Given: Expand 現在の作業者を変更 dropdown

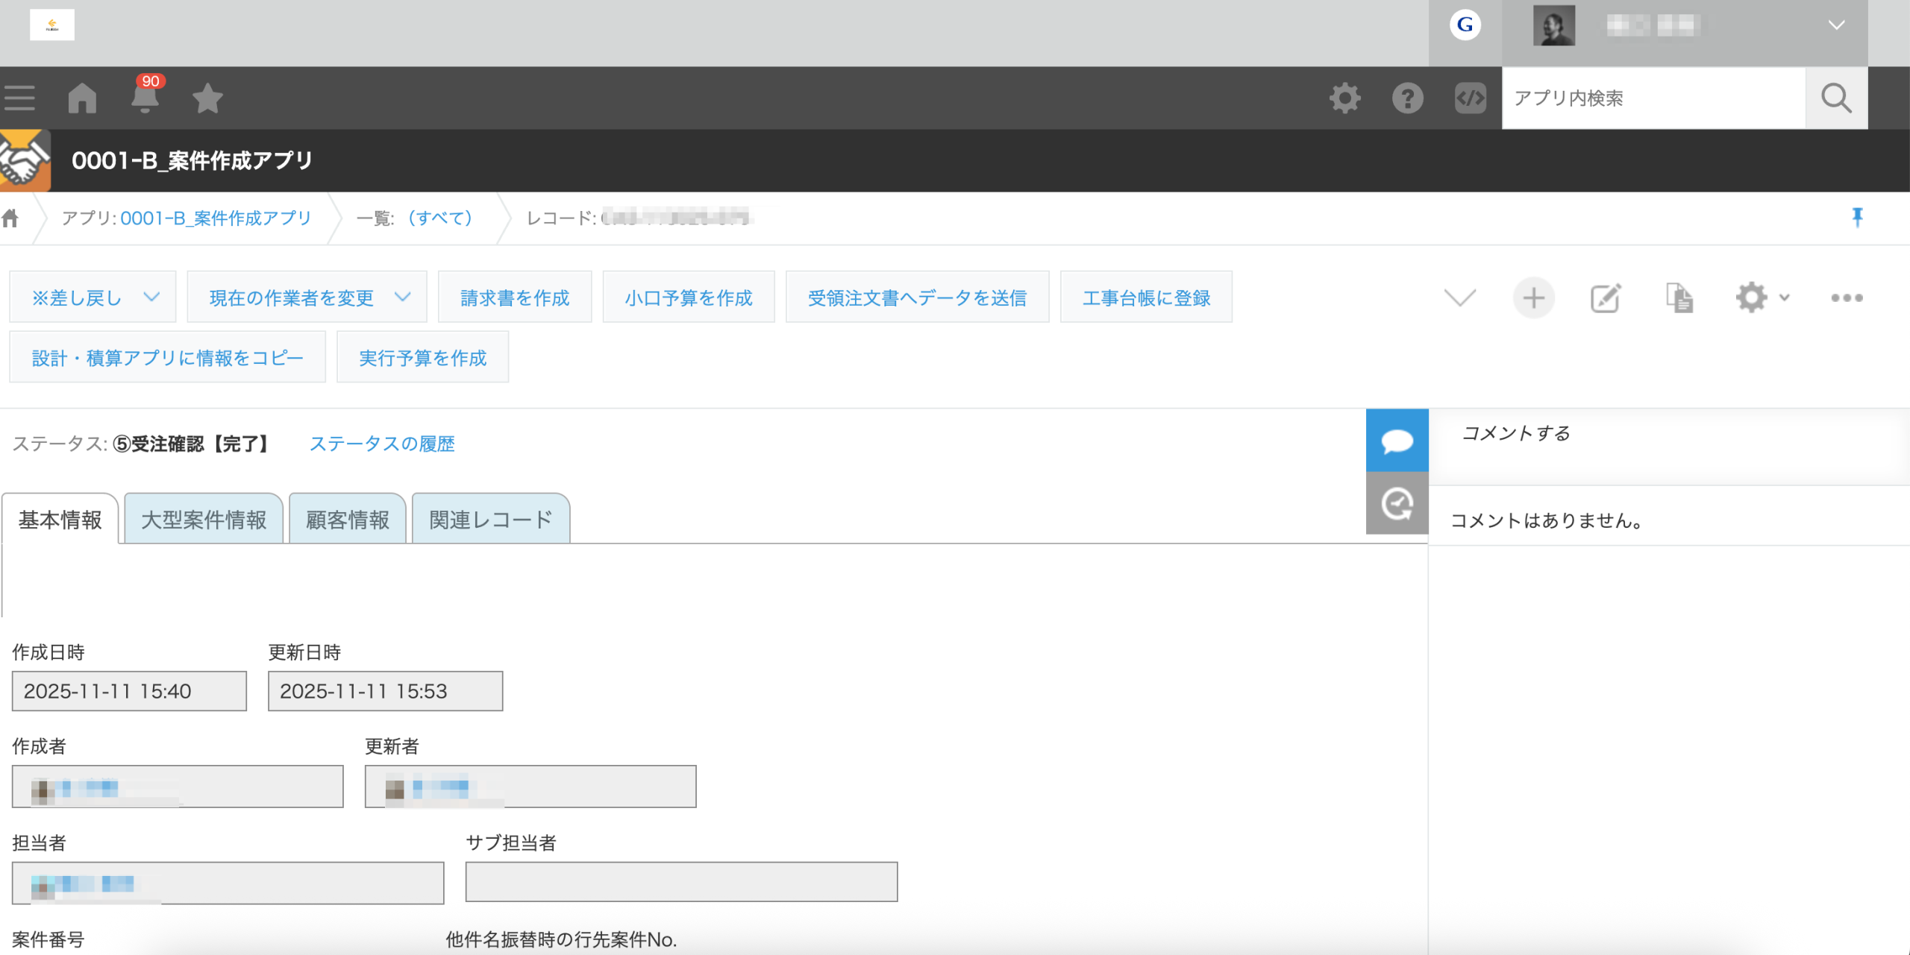Looking at the screenshot, I should click(307, 297).
